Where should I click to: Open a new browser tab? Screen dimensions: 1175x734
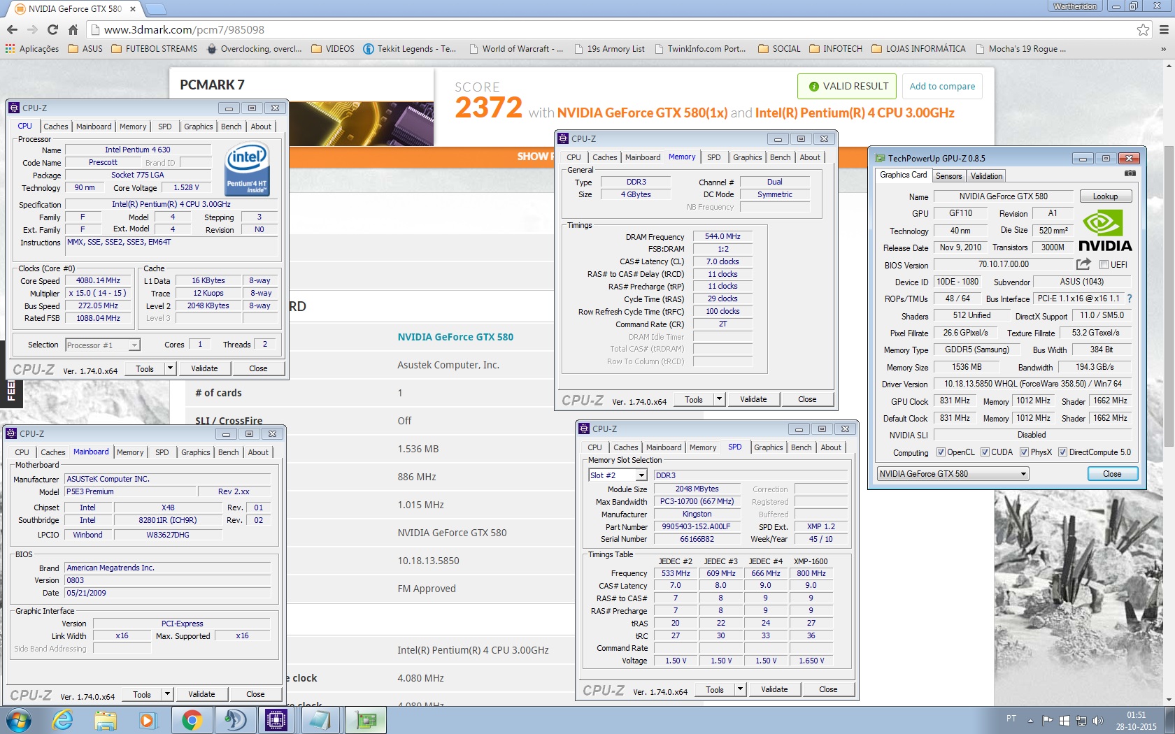[155, 9]
